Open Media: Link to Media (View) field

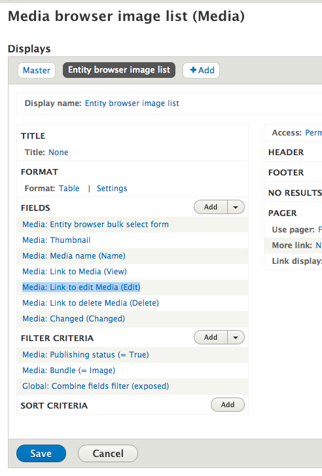tap(75, 272)
